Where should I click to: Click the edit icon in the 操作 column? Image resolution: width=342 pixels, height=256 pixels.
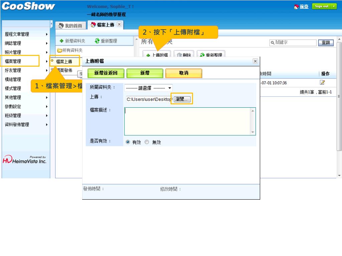pos(322,83)
